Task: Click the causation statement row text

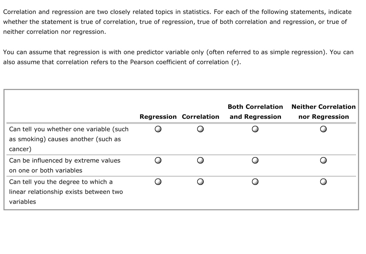Action: 69,139
